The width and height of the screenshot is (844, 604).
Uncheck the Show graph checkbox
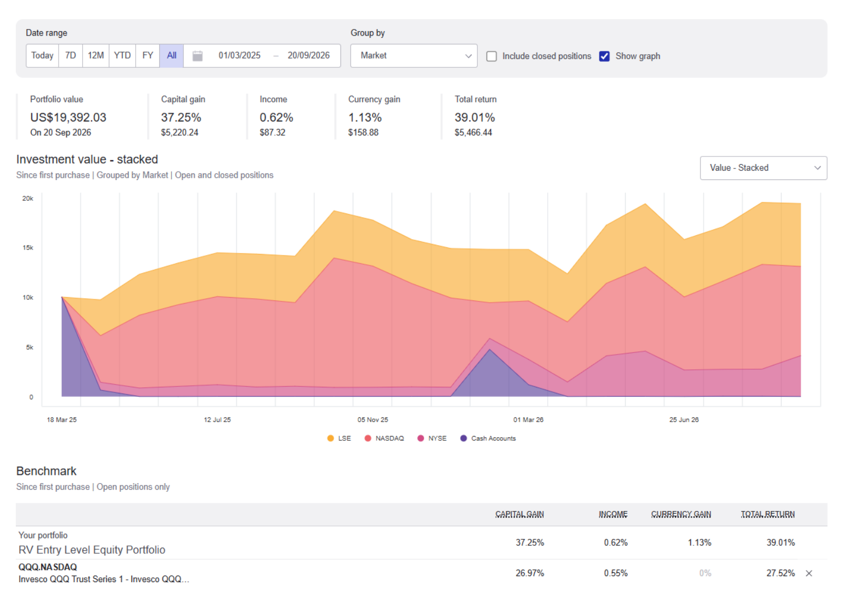click(604, 56)
